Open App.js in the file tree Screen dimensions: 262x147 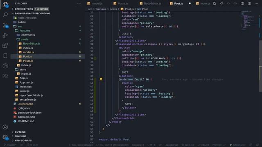point(24,78)
